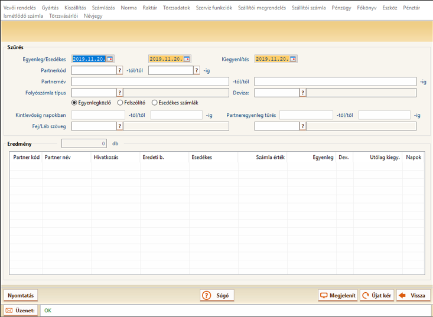Sort by Partner kód column header
Viewport: 433px width, 317px height.
[26, 157]
